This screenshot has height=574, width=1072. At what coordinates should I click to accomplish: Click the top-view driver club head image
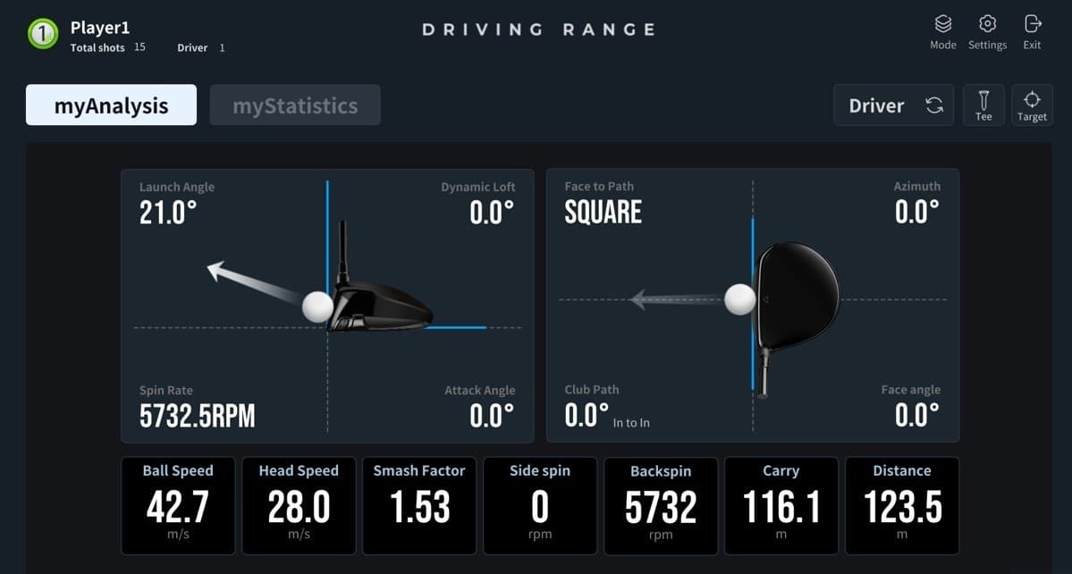pyautogui.click(x=798, y=296)
